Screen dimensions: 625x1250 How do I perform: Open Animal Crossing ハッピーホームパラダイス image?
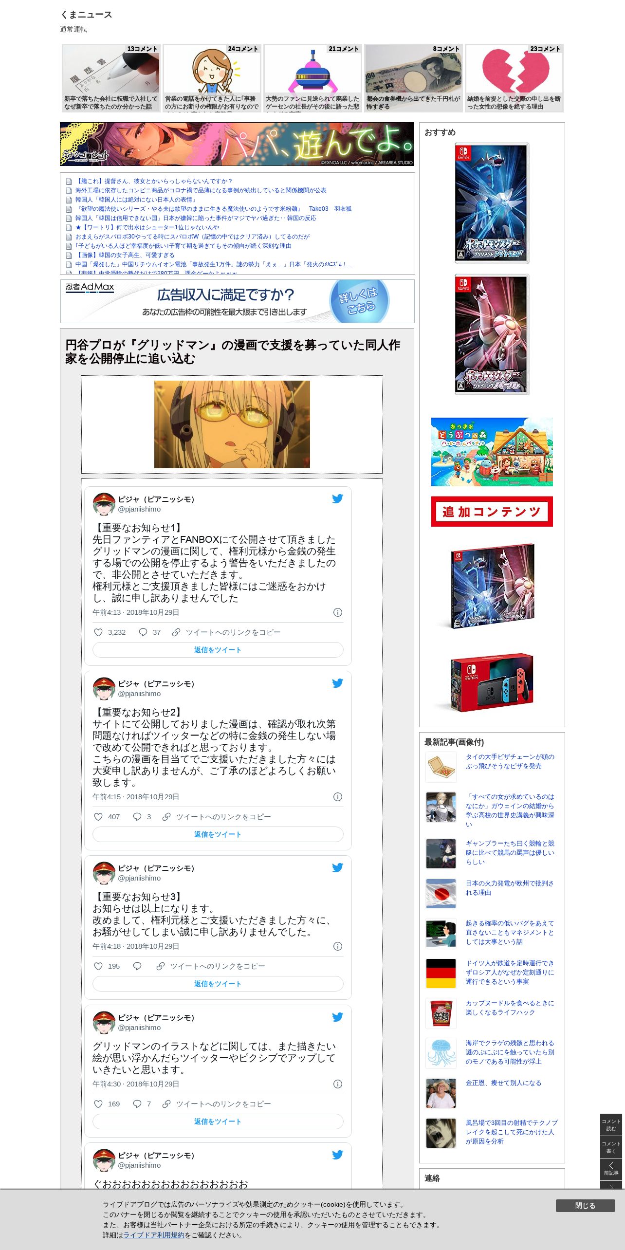(492, 452)
